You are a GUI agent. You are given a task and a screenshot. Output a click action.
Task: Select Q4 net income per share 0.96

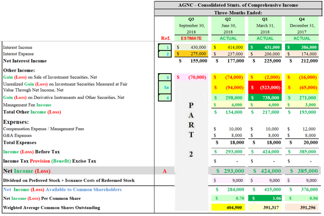pyautogui.click(x=302, y=198)
